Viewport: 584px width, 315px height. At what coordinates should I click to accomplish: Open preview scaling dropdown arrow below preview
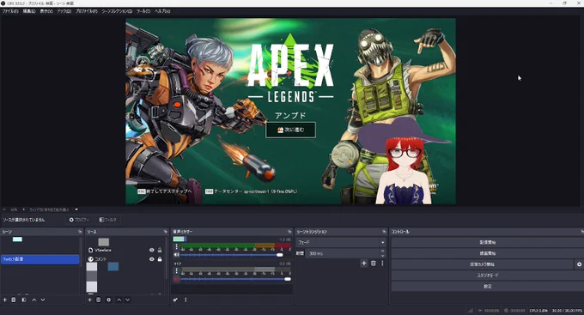click(x=76, y=209)
